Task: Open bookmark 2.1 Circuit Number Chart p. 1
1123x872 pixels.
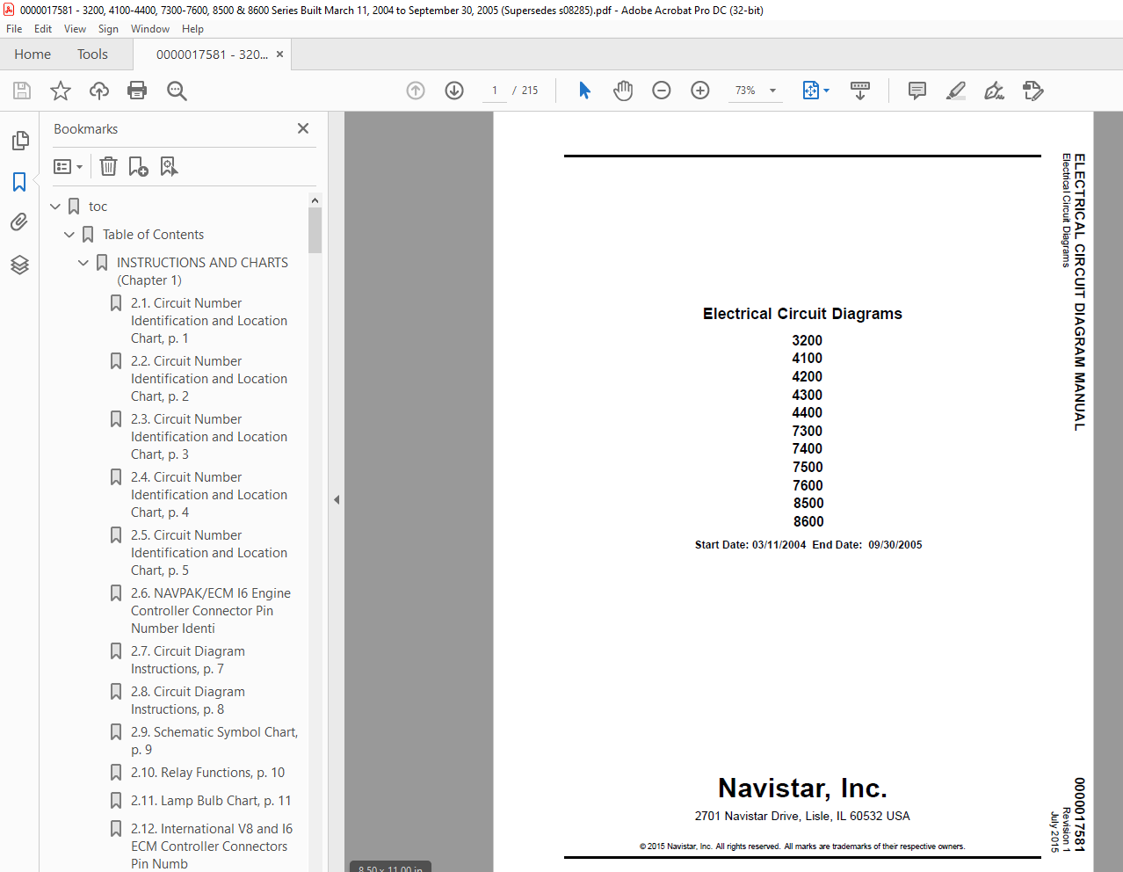Action: pyautogui.click(x=209, y=321)
